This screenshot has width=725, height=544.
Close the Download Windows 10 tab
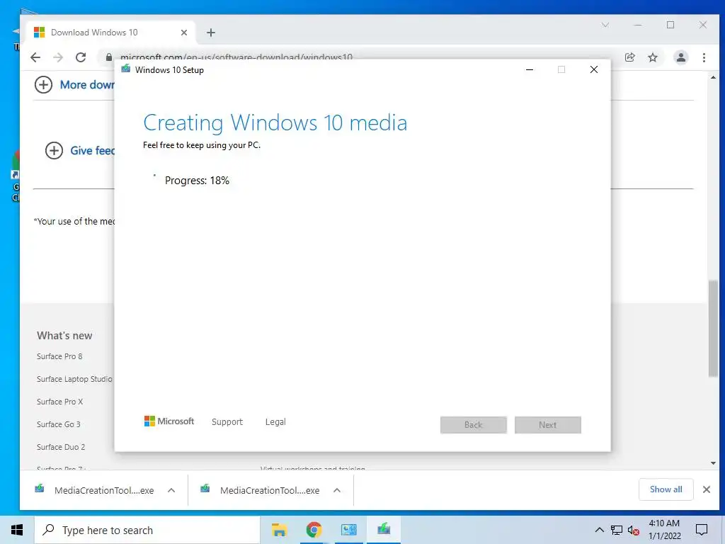coord(184,33)
